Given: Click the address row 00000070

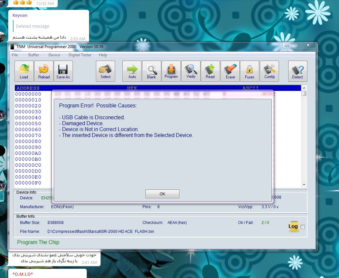Looking at the screenshot, I should (28, 135).
